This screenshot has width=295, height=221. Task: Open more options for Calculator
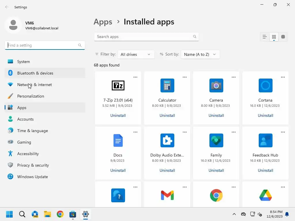185,77
